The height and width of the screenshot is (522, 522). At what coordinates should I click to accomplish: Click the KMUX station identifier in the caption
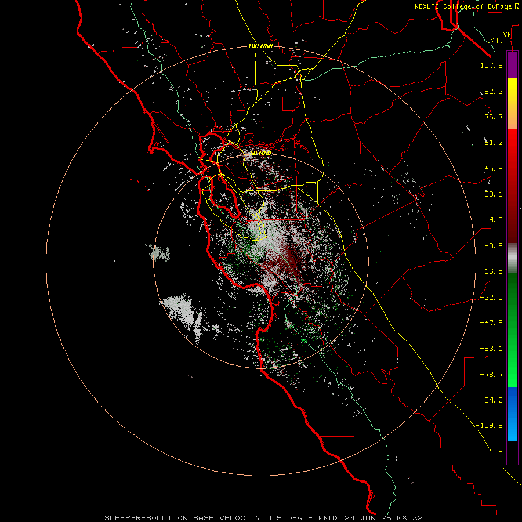point(329,518)
